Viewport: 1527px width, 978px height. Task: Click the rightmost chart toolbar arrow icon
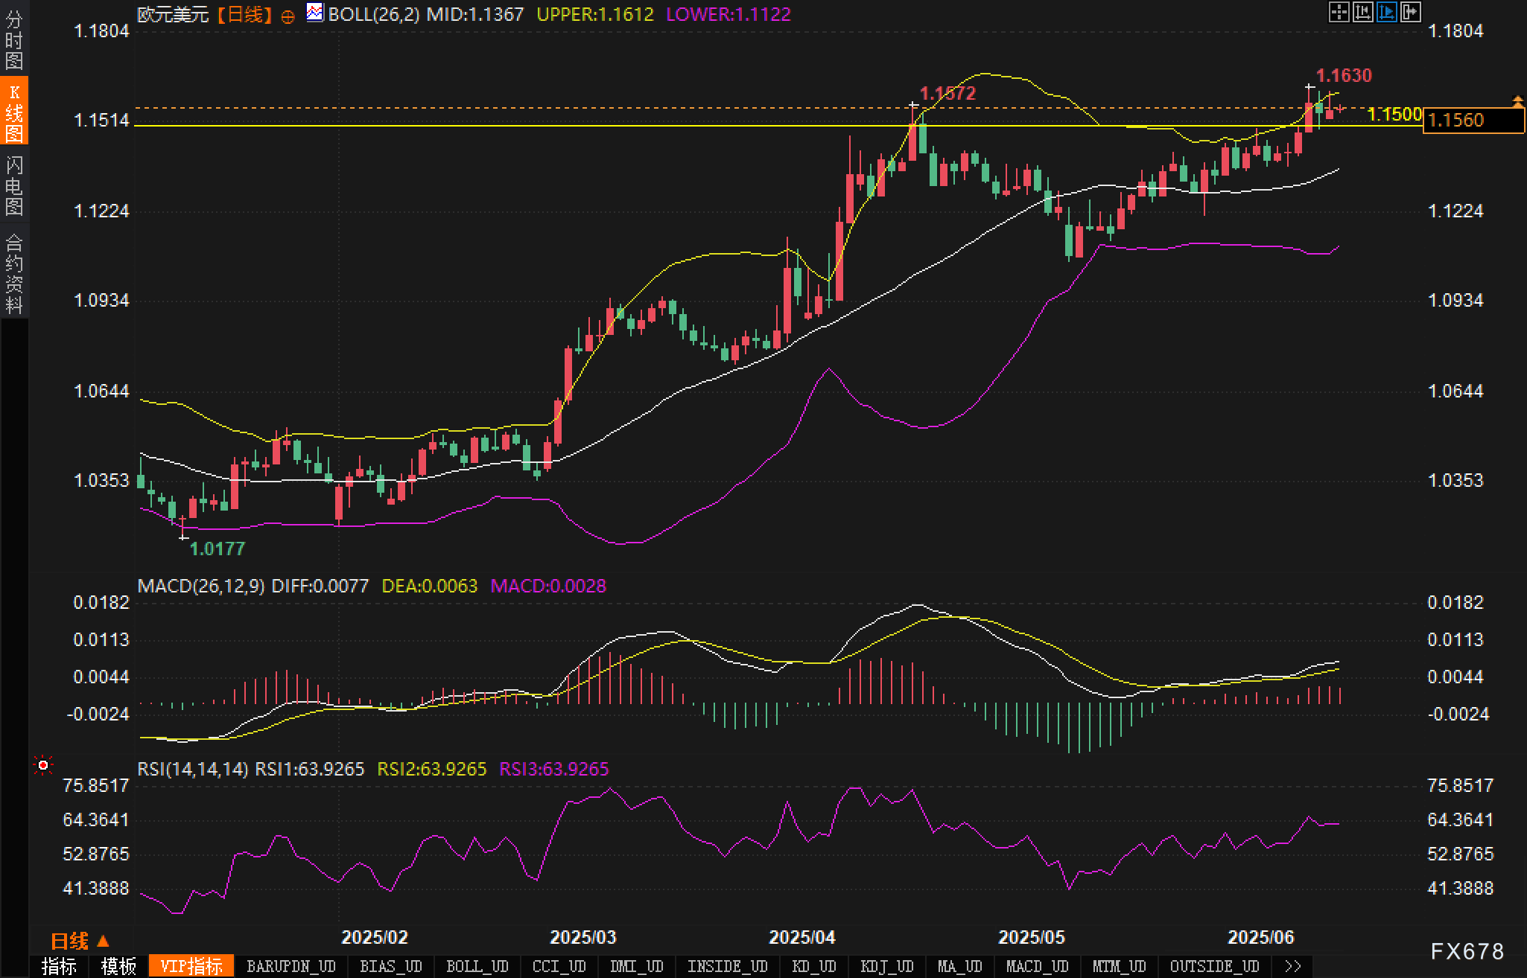[x=1410, y=12]
